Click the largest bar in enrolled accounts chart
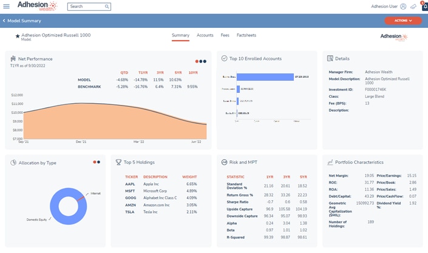Screen dimensions: 428x253 (265, 77)
